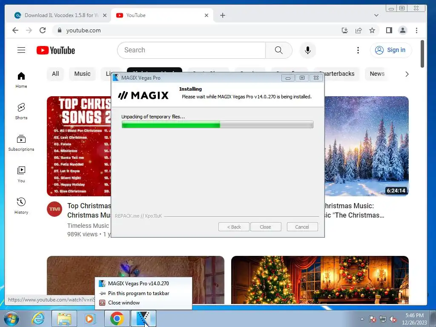
Task: Open the YouTube hamburger guide menu
Action: (x=21, y=50)
